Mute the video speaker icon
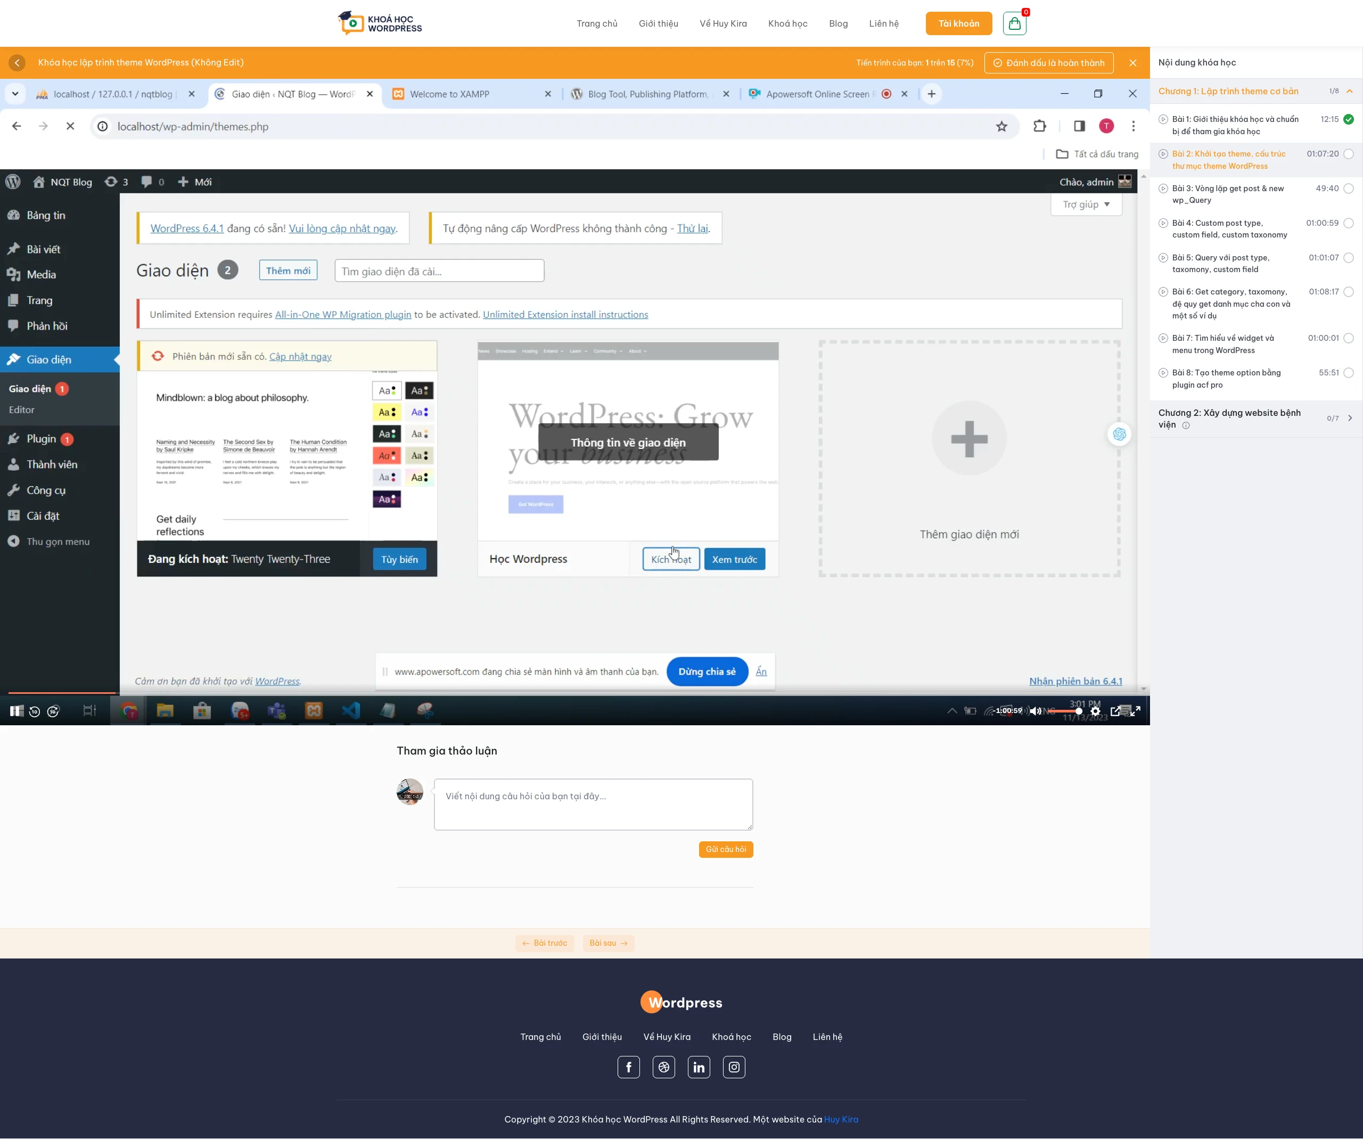The width and height of the screenshot is (1363, 1139). [1034, 711]
